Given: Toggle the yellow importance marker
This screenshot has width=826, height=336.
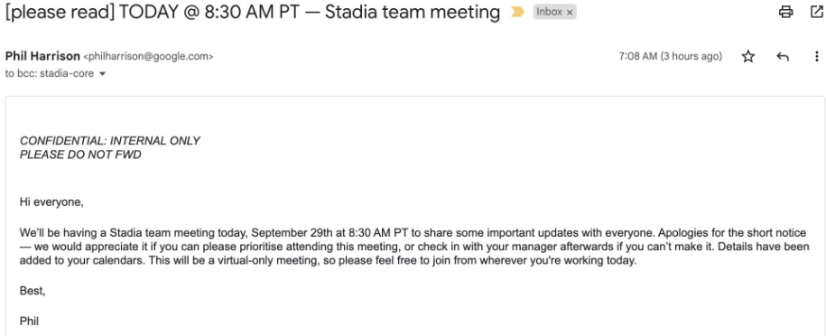Looking at the screenshot, I should (518, 12).
